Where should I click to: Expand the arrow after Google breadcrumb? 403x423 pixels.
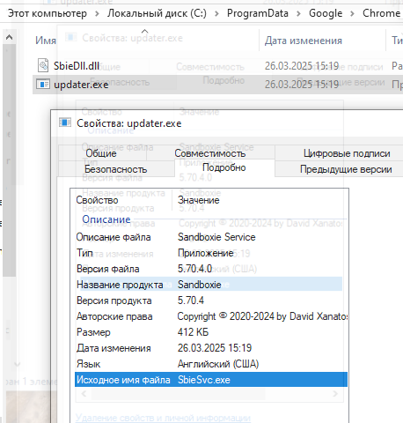352,14
